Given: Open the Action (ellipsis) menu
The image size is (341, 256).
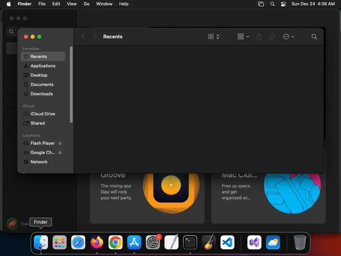Looking at the screenshot, I should (289, 37).
